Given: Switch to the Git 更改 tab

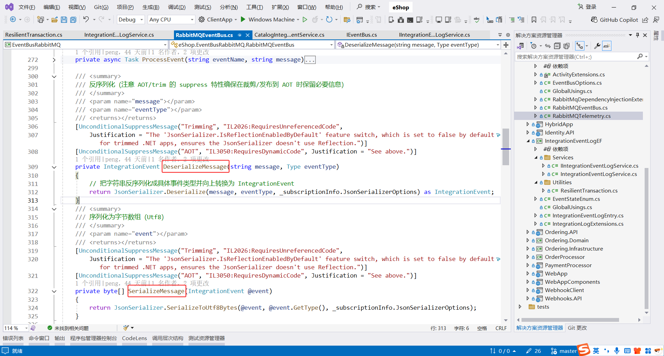Looking at the screenshot, I should (577, 328).
